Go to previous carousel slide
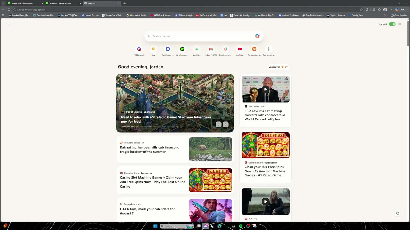Screen dimensions: 410x230 (x=218, y=125)
